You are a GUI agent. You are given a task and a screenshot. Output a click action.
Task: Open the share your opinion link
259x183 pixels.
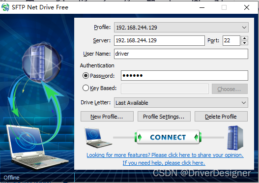tap(165, 155)
